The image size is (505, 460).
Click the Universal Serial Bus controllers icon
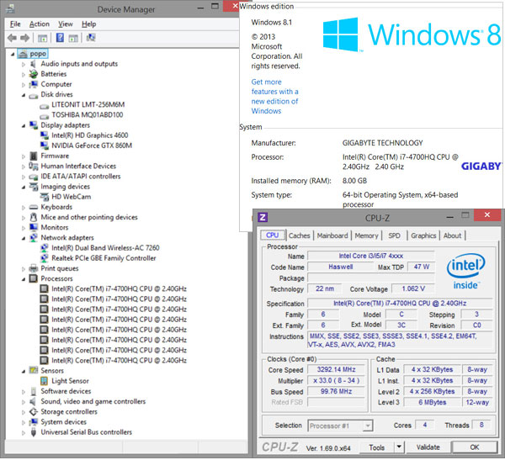[x=34, y=432]
